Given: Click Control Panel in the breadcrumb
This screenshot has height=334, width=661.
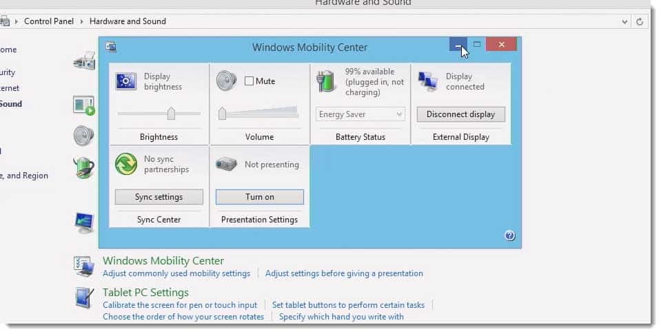Looking at the screenshot, I should 49,21.
